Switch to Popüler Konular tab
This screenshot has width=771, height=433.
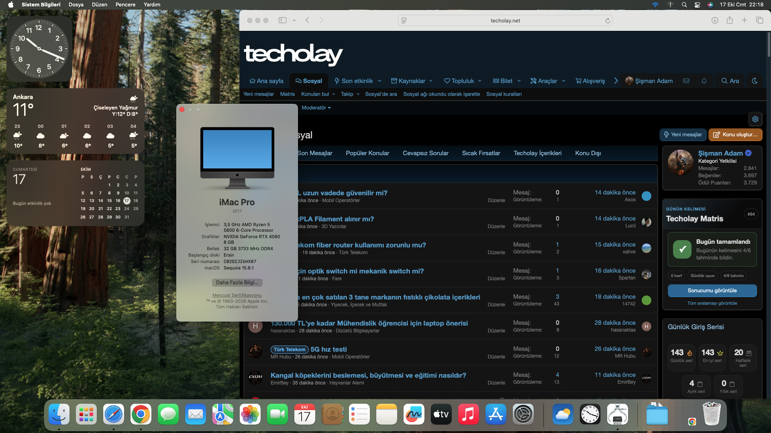(367, 153)
